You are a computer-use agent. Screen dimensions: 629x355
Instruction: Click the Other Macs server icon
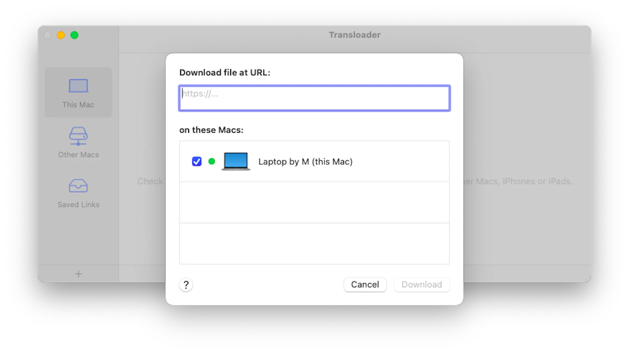(78, 135)
